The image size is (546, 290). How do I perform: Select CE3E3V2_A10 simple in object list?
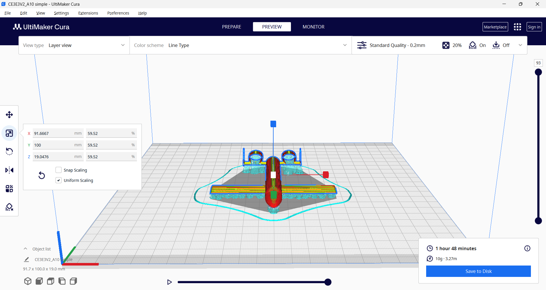click(54, 260)
